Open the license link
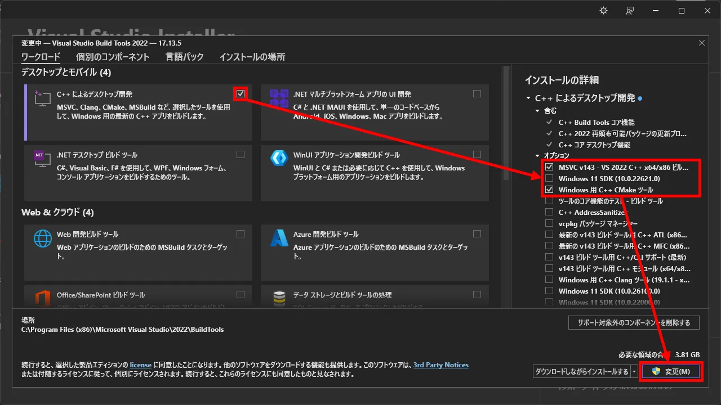The image size is (721, 405). click(141, 365)
